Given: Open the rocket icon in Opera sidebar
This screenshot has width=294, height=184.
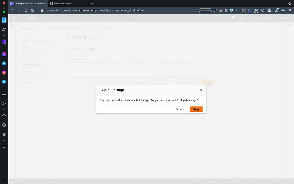Looking at the screenshot, I should (4, 29).
